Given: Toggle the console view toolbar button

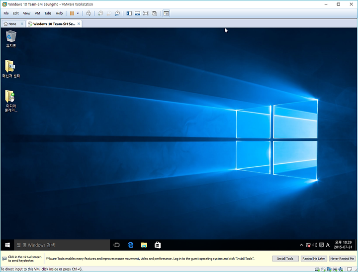Looking at the screenshot, I should pos(166,13).
